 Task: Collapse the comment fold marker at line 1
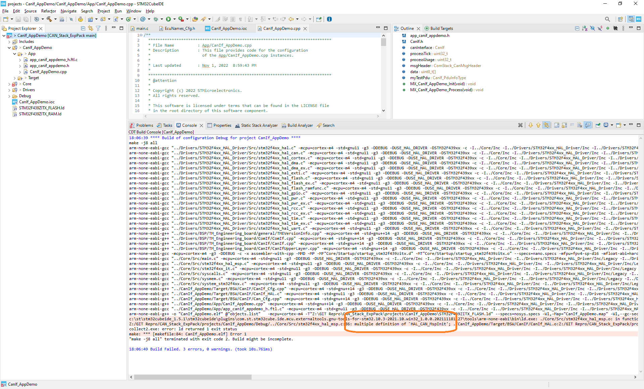[x=141, y=35]
